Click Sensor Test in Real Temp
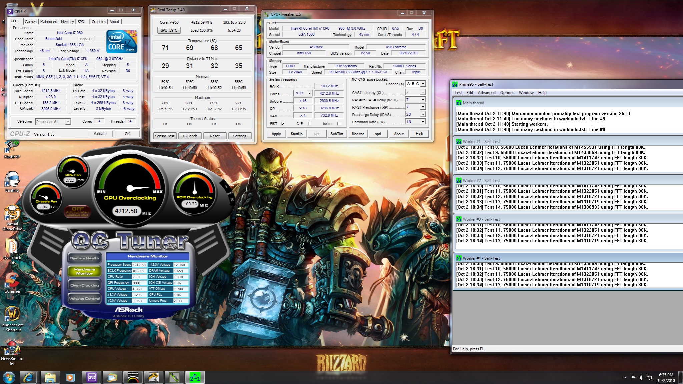683x384 pixels. (x=165, y=136)
